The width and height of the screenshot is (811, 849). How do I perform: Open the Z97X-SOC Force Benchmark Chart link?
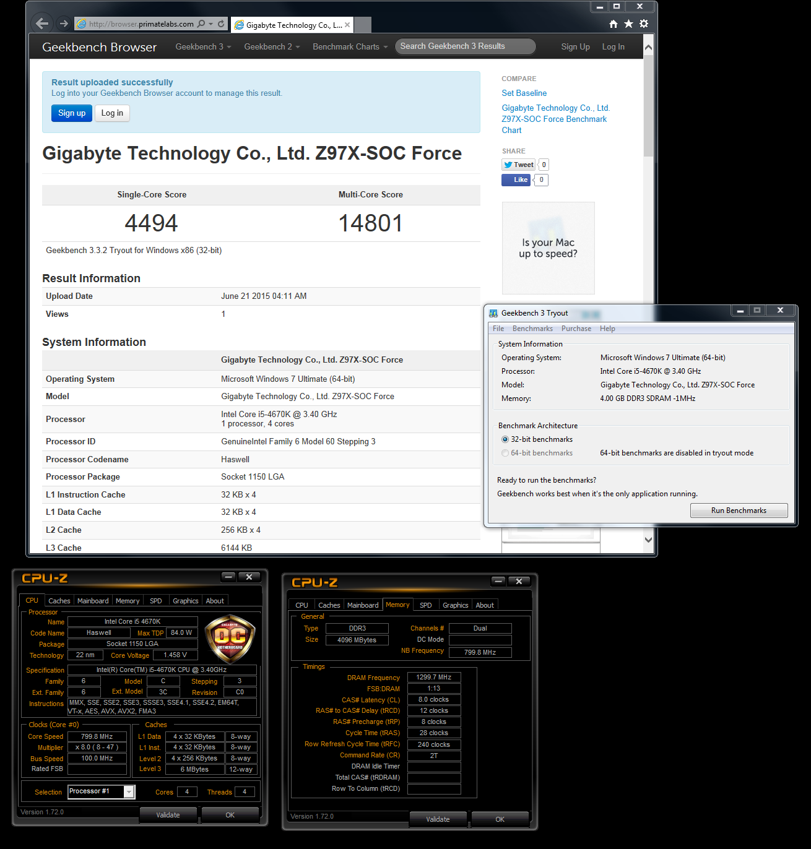(555, 119)
